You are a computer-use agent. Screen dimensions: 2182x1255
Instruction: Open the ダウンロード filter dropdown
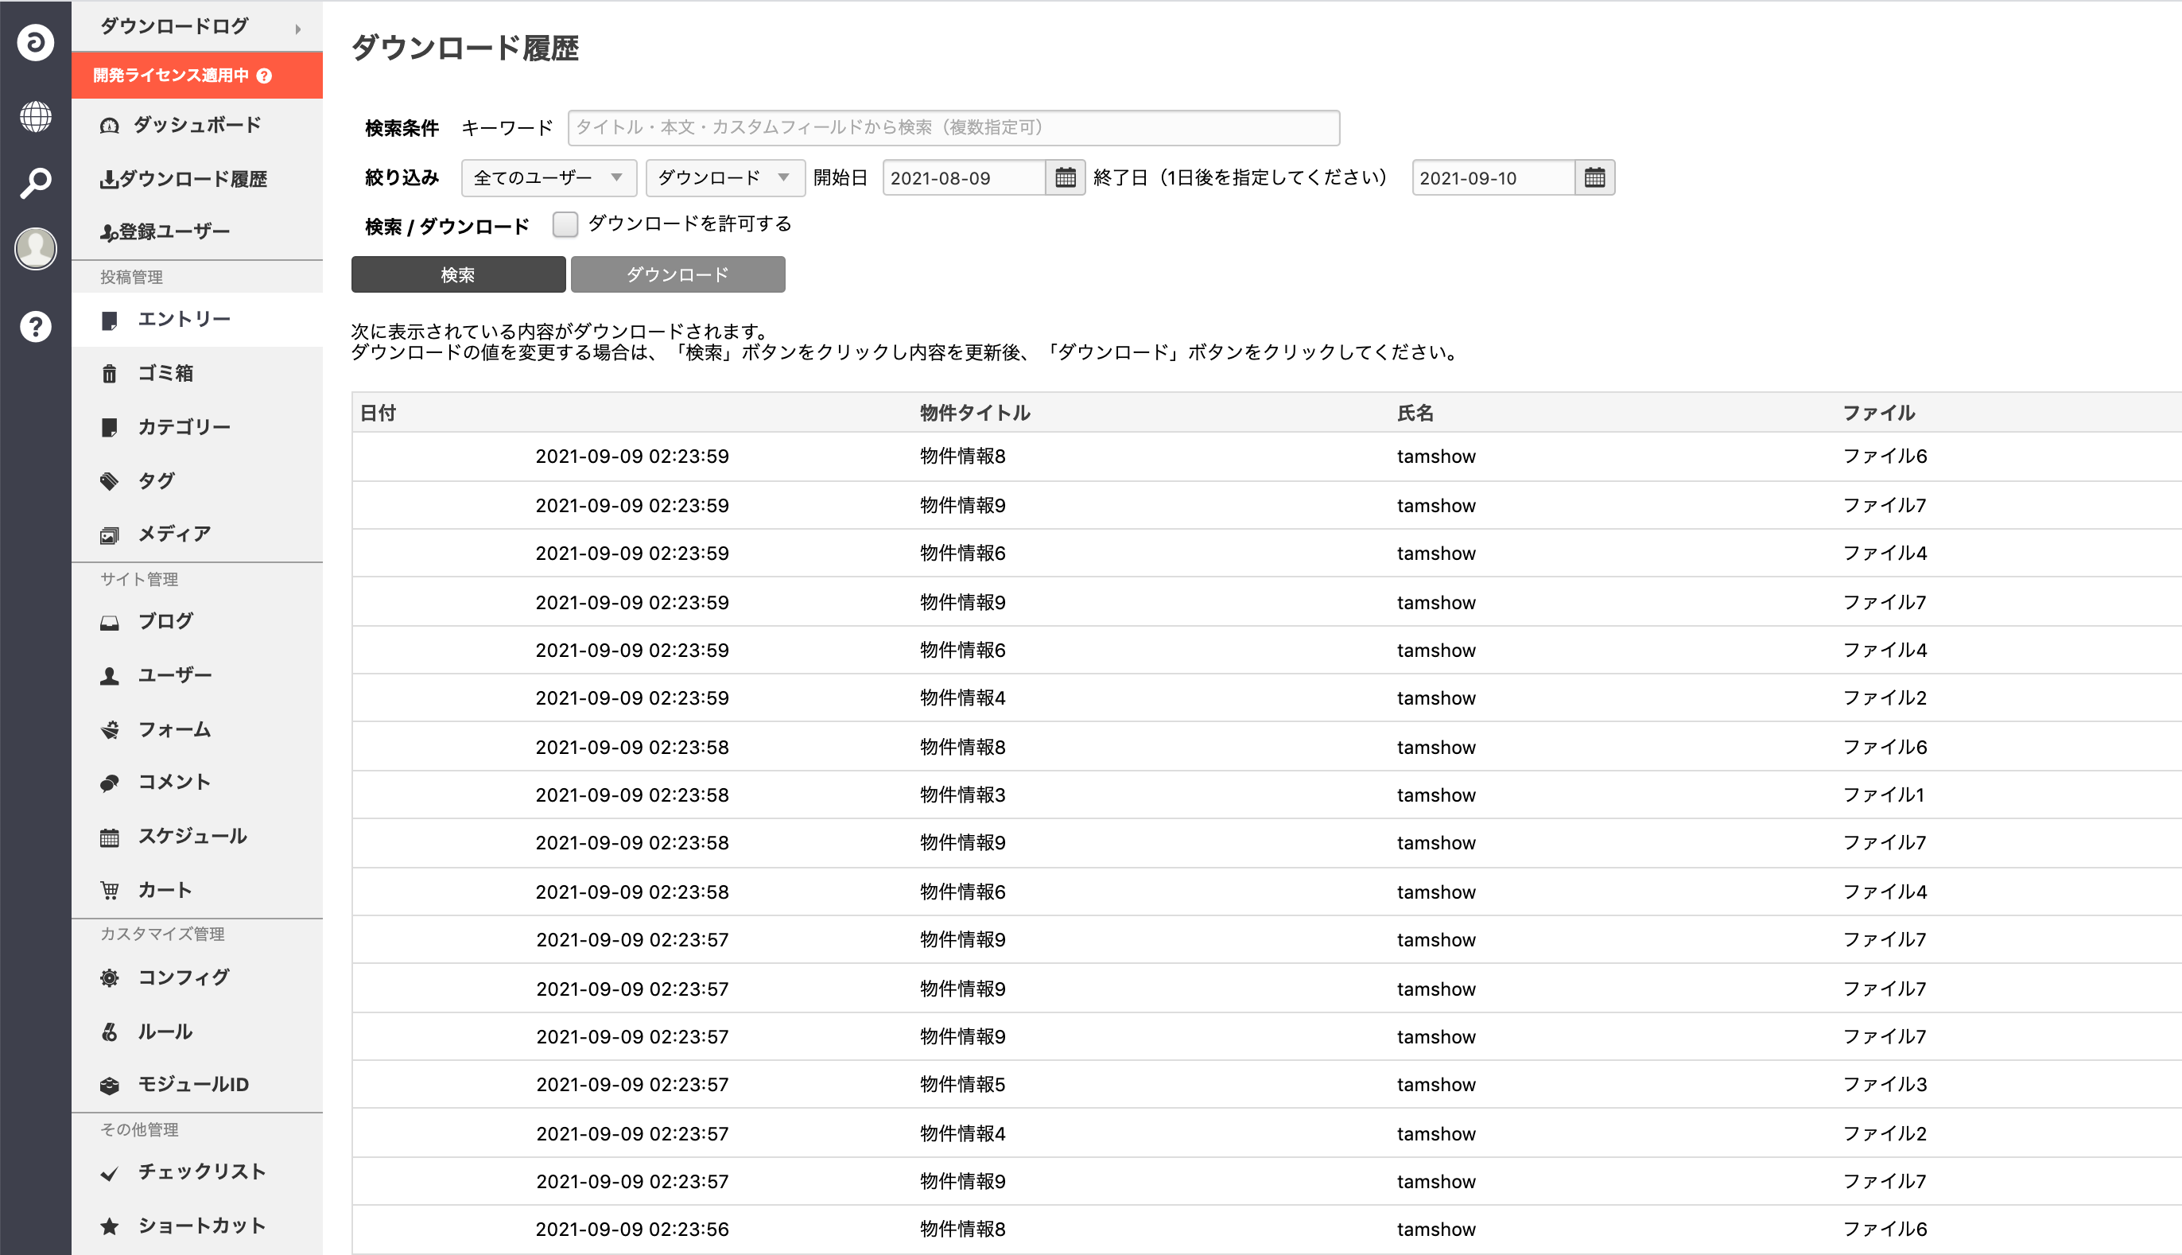(724, 177)
